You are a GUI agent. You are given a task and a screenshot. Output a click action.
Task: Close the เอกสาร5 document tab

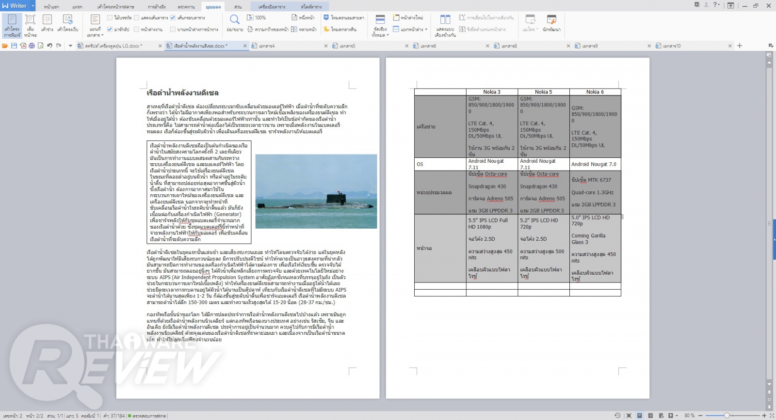[x=407, y=46]
